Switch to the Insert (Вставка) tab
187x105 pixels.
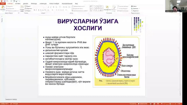tap(18, 4)
